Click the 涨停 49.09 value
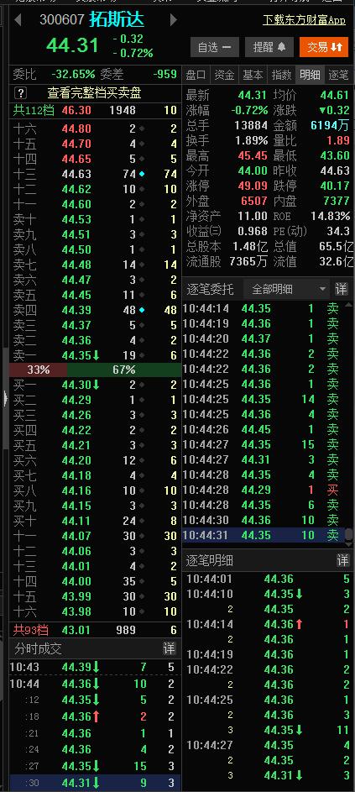 [x=253, y=186]
